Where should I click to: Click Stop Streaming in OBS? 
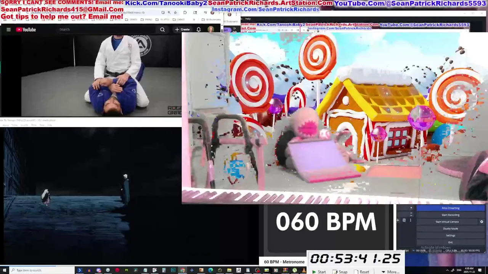coord(450,208)
